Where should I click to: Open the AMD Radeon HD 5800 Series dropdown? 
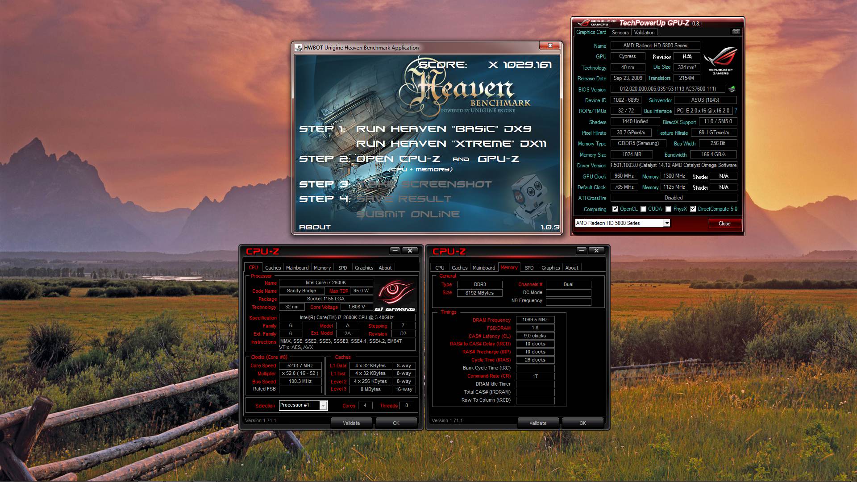(667, 223)
